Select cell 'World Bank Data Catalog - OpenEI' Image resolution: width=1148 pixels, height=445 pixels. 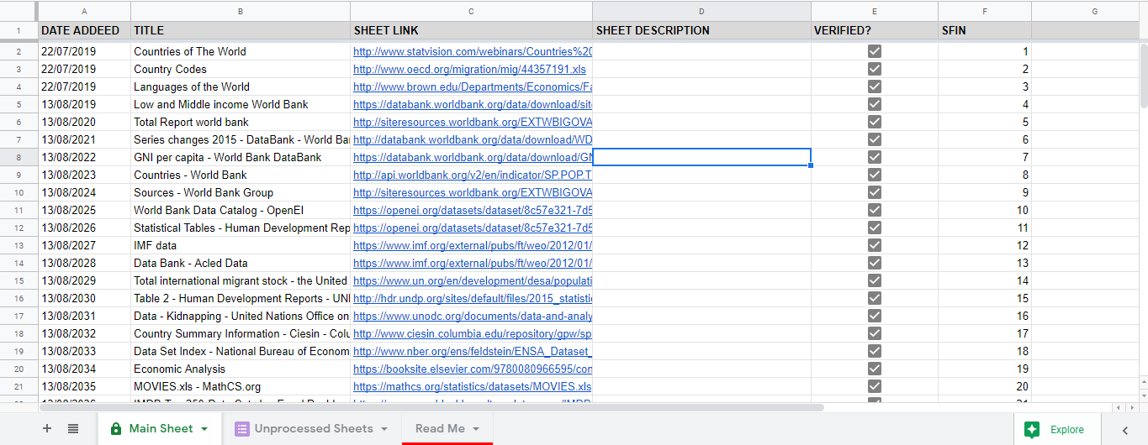241,210
